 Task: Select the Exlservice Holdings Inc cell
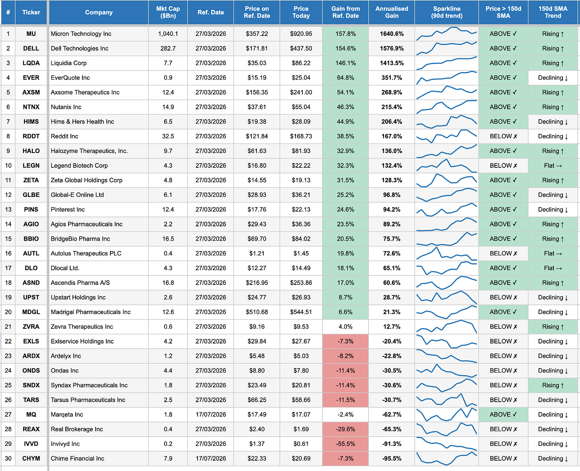[99, 341]
